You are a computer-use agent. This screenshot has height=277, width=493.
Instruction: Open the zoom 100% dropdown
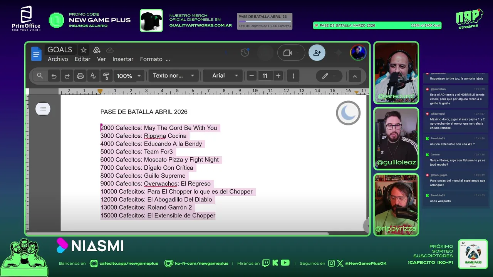[129, 76]
